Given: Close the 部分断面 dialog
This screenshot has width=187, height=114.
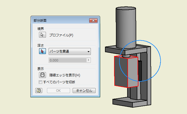Looking at the screenshot, I should pos(93,21).
